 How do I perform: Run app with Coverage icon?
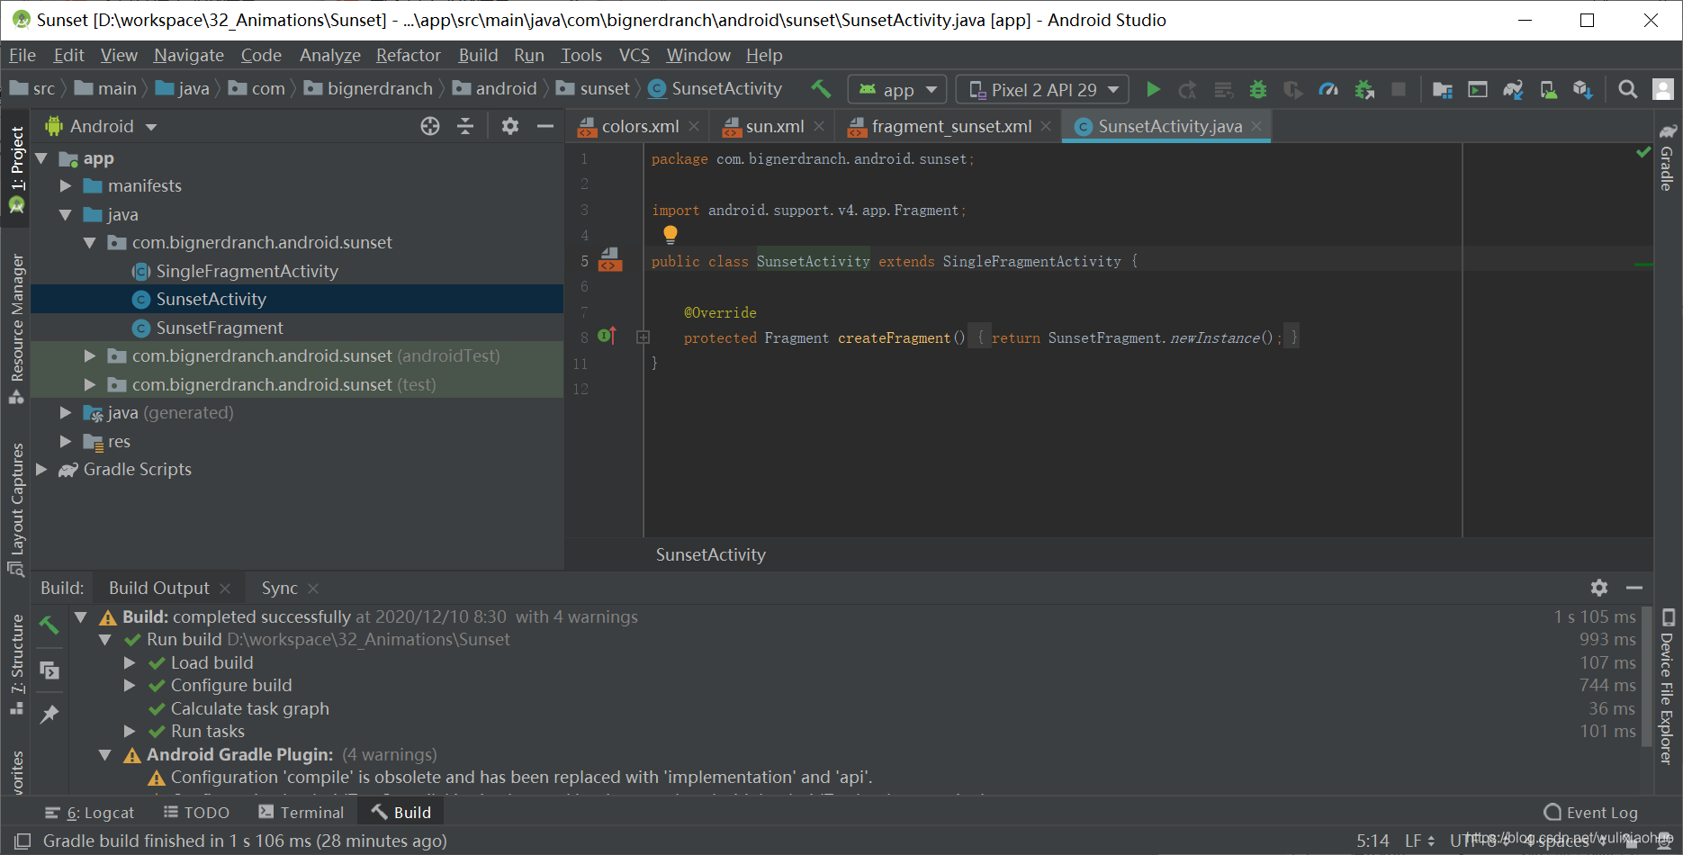[x=1293, y=89]
